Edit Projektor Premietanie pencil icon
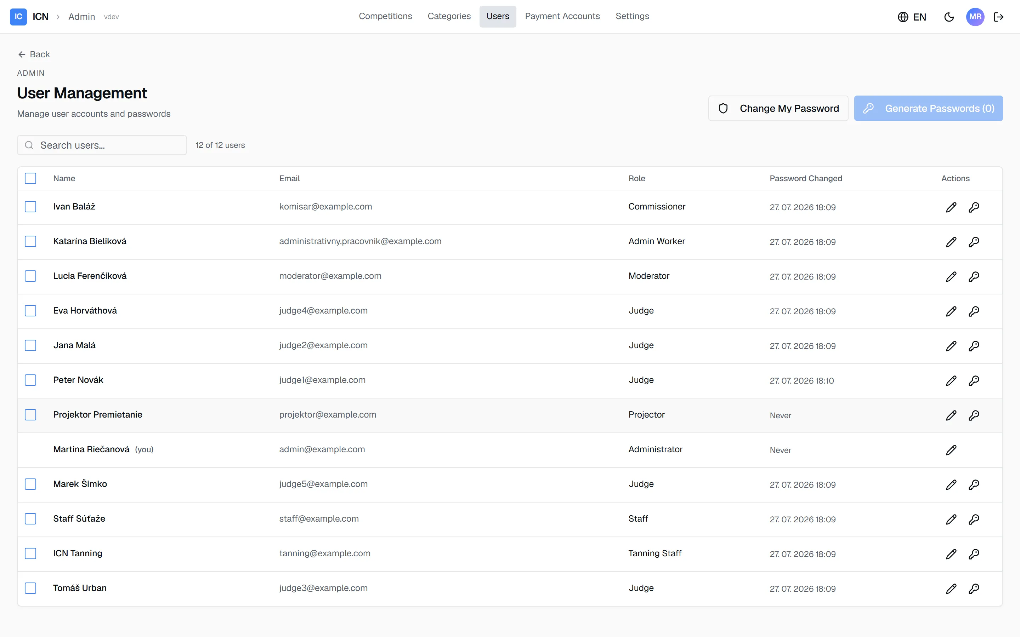 [x=951, y=415]
